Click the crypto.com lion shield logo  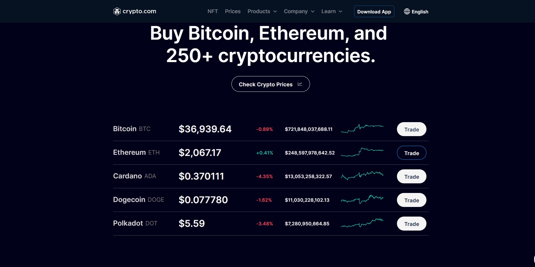point(117,11)
